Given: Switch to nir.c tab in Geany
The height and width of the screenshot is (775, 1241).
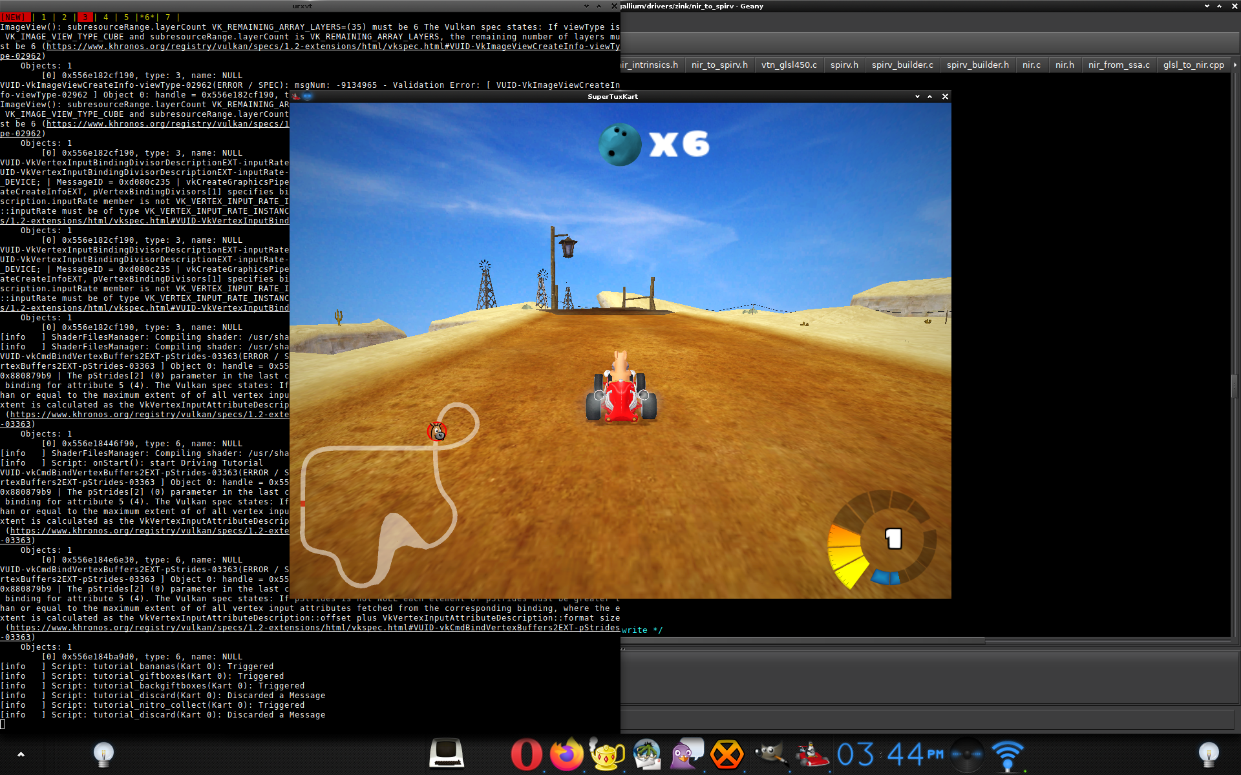Looking at the screenshot, I should tap(1032, 65).
